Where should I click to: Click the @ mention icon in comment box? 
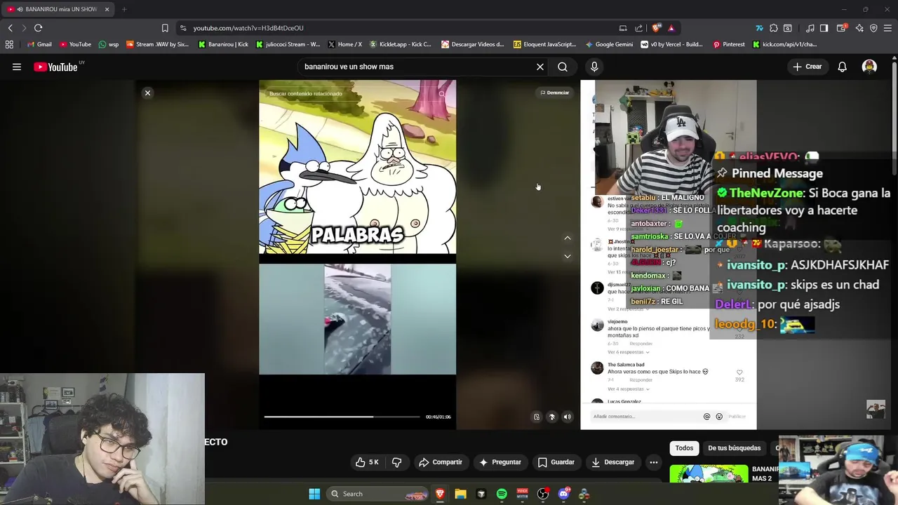pos(706,417)
